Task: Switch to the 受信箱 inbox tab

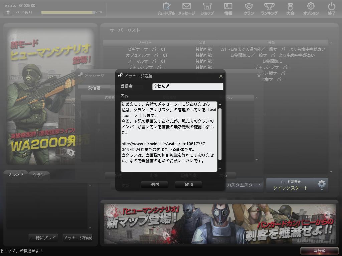Action: (x=94, y=88)
